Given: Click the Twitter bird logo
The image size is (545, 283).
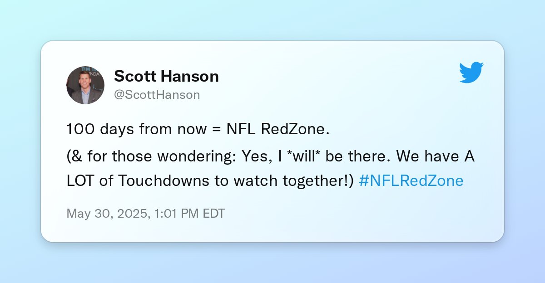Looking at the screenshot, I should click(x=471, y=73).
